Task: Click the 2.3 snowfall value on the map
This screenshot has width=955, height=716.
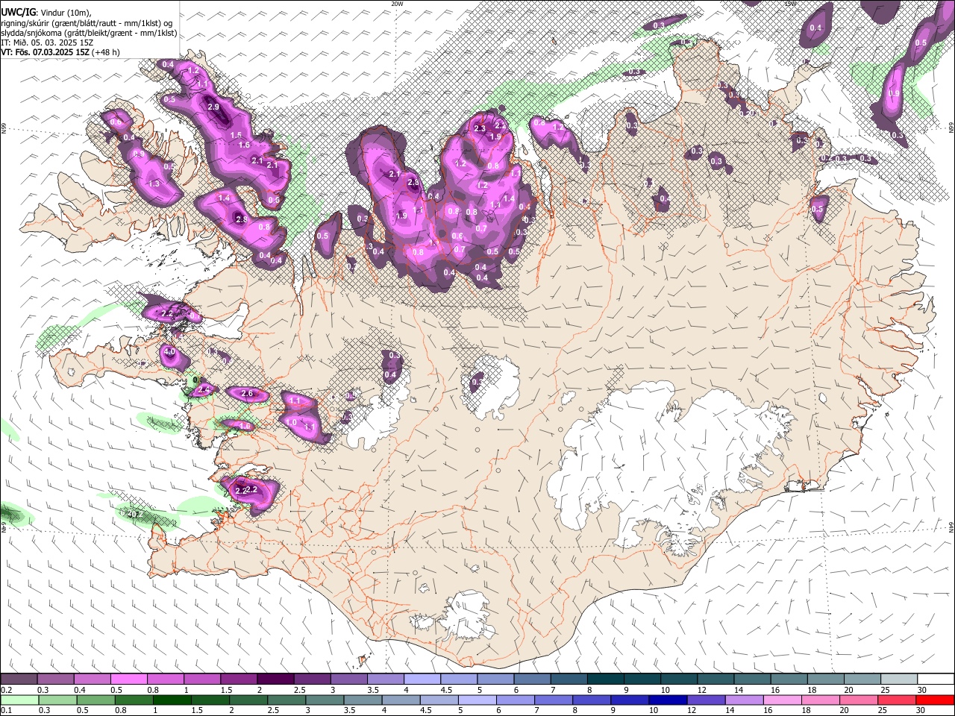Action: [480, 128]
